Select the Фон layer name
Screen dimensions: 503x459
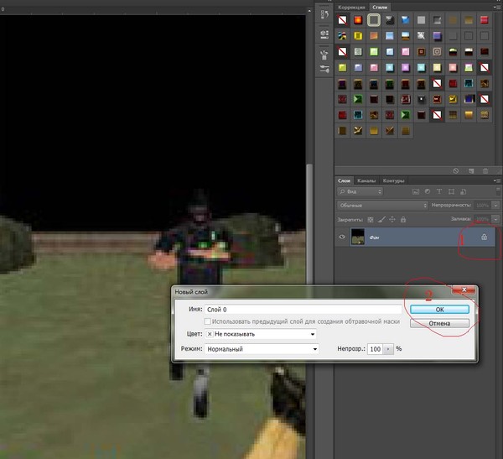pos(375,237)
